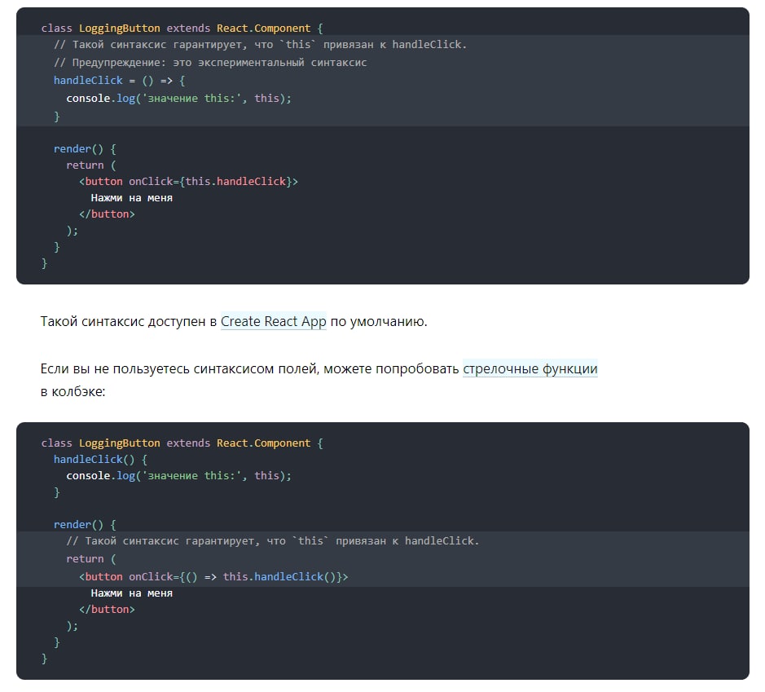This screenshot has height=692, width=765.
Task: Follow the стрелочные функции link
Action: tap(530, 369)
